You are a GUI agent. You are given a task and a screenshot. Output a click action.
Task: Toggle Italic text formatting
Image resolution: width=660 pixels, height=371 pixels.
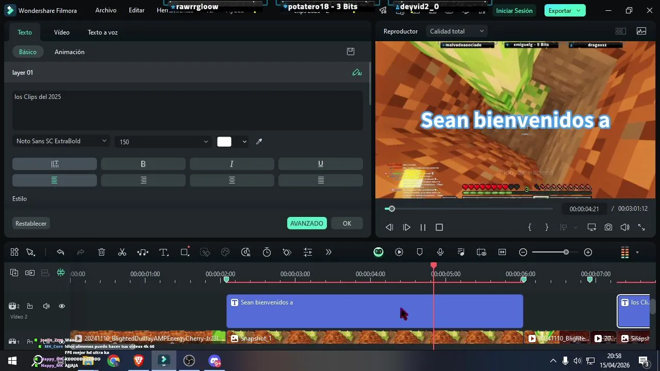pos(232,164)
